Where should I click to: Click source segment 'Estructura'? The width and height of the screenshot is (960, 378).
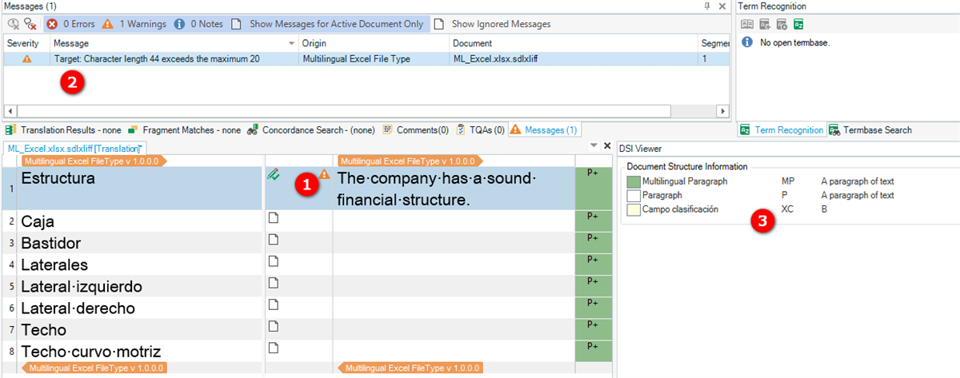58,178
